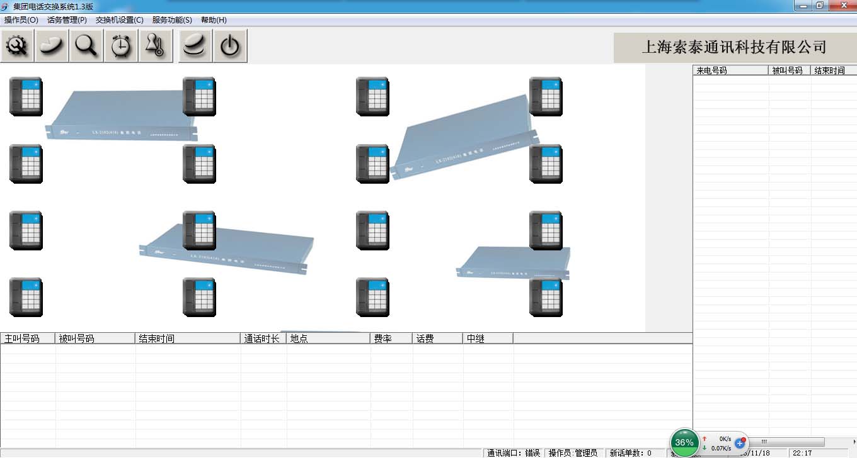Open the user-and-key permissions icon

click(156, 46)
